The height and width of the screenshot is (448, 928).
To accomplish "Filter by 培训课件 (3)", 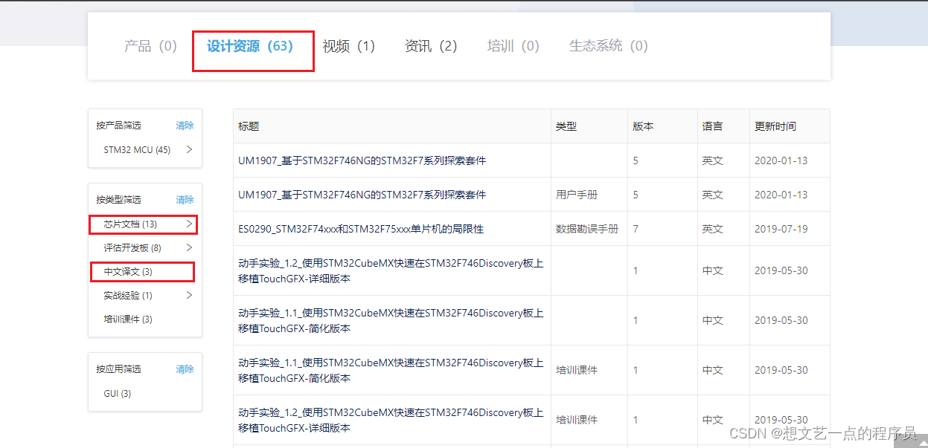I will pyautogui.click(x=128, y=319).
